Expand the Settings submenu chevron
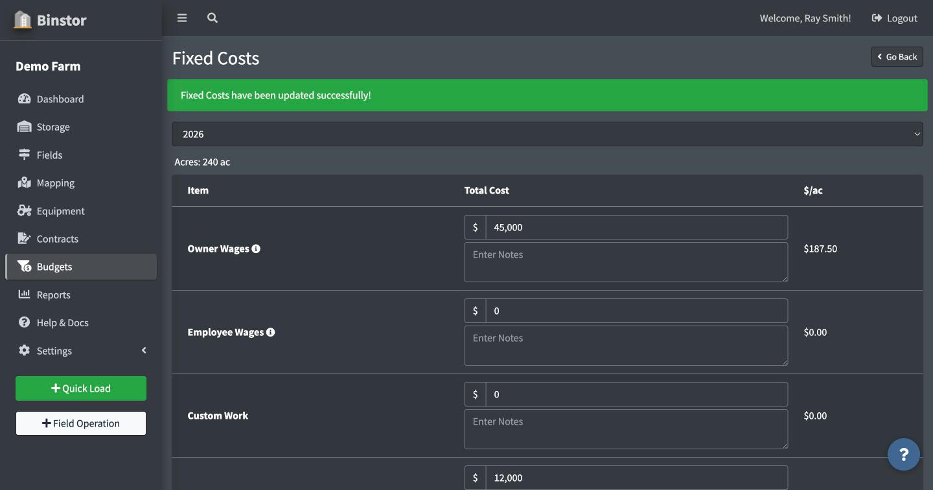The width and height of the screenshot is (933, 490). pyautogui.click(x=144, y=350)
